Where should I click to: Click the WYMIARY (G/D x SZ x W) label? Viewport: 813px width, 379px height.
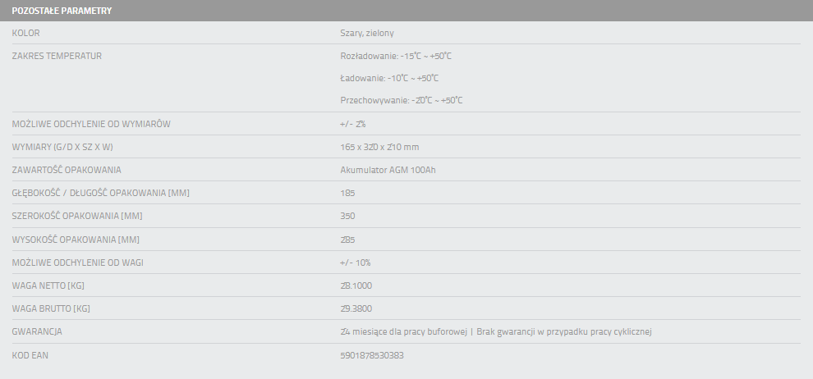[x=62, y=147]
